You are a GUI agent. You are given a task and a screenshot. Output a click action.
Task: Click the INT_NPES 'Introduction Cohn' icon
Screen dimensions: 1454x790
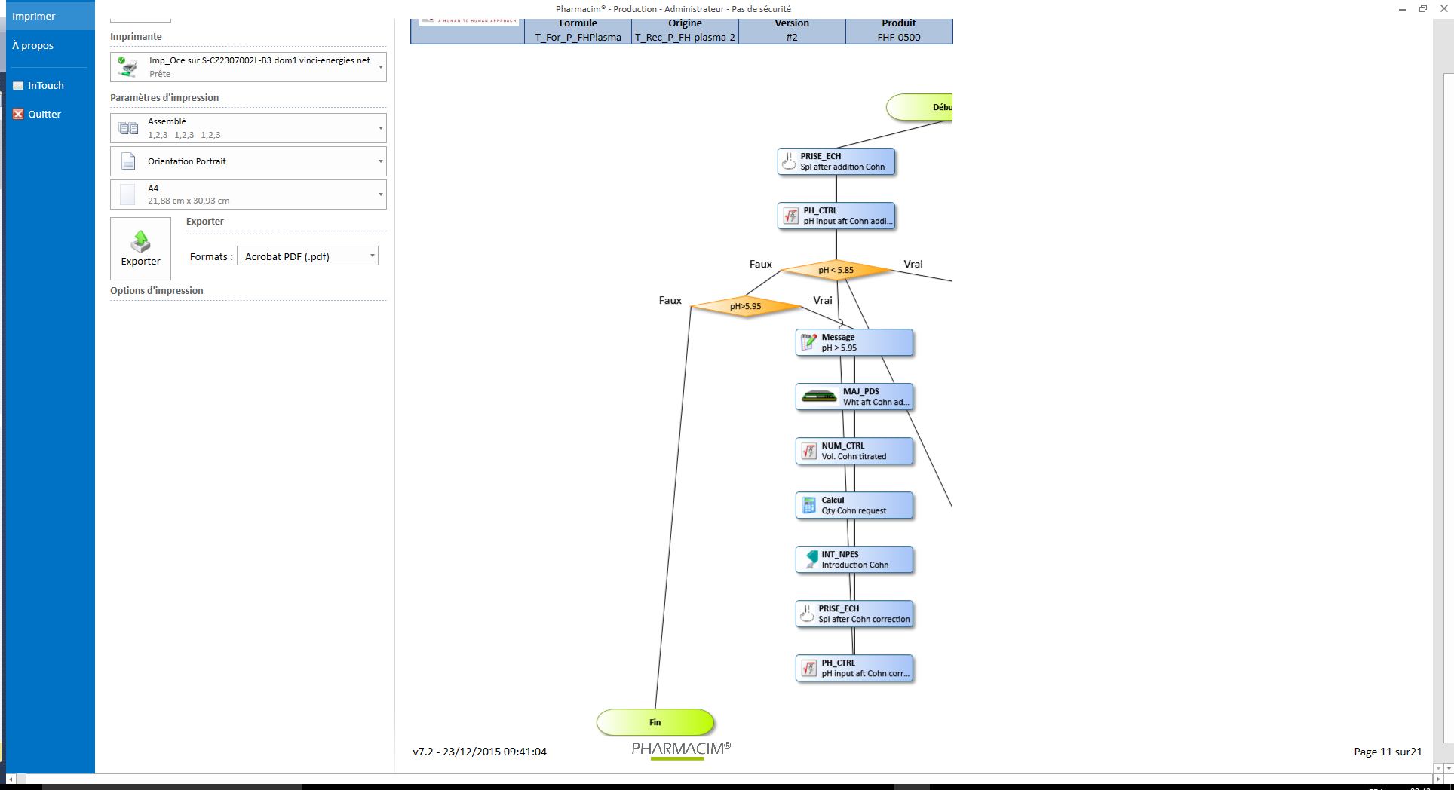[811, 559]
